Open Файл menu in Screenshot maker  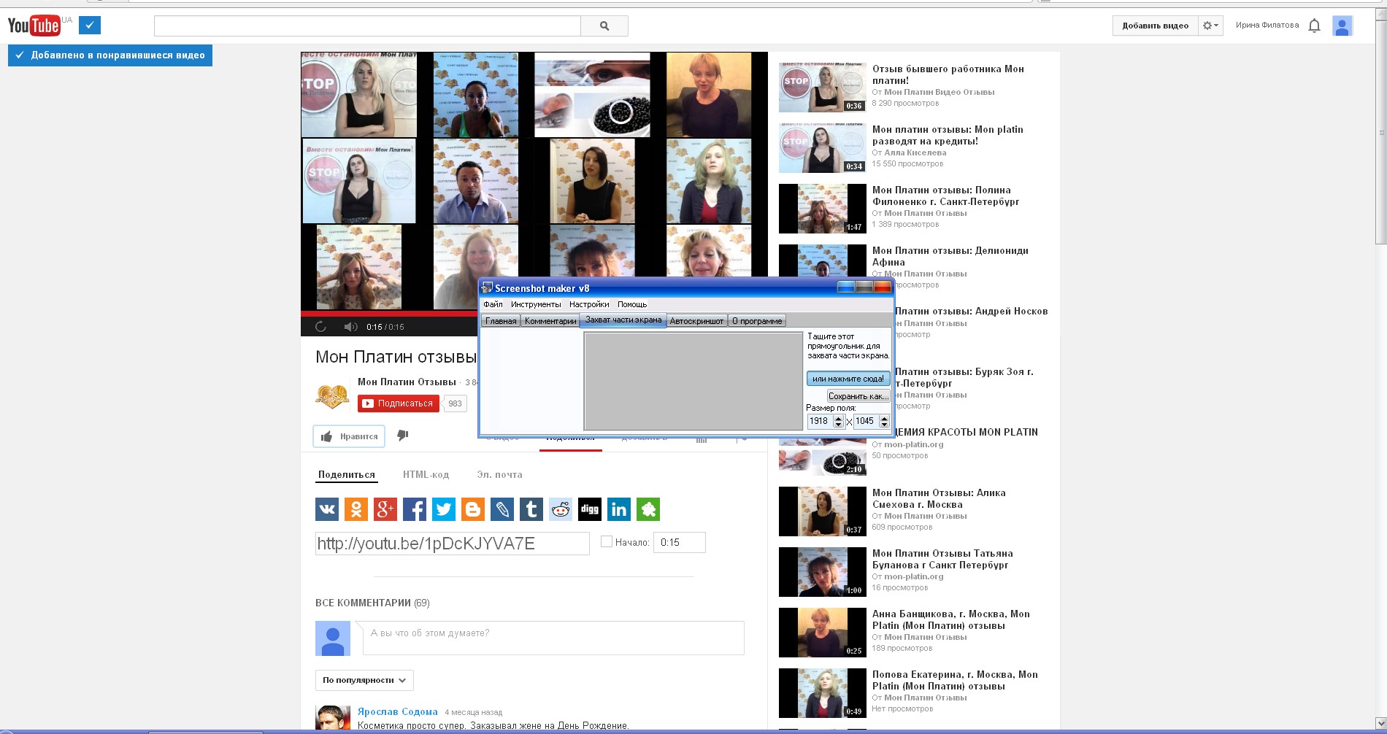[x=493, y=304]
